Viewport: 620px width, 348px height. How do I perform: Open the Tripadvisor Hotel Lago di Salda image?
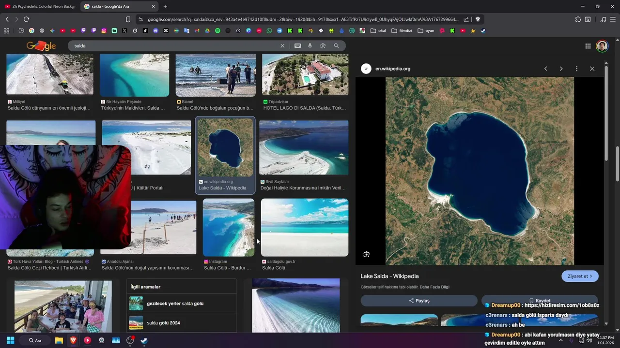point(305,74)
